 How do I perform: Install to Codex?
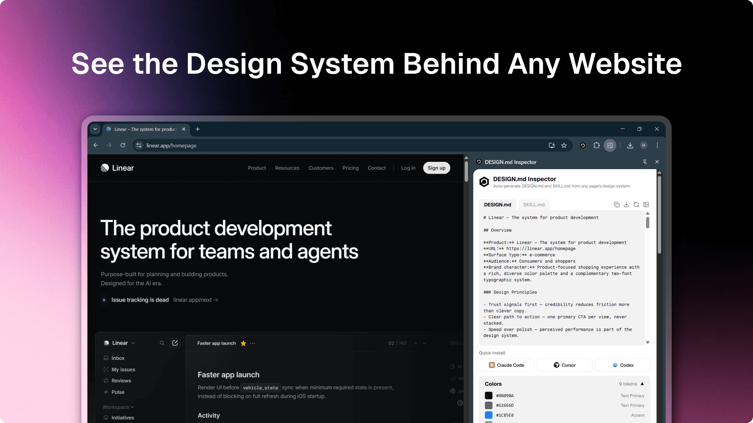[623, 365]
